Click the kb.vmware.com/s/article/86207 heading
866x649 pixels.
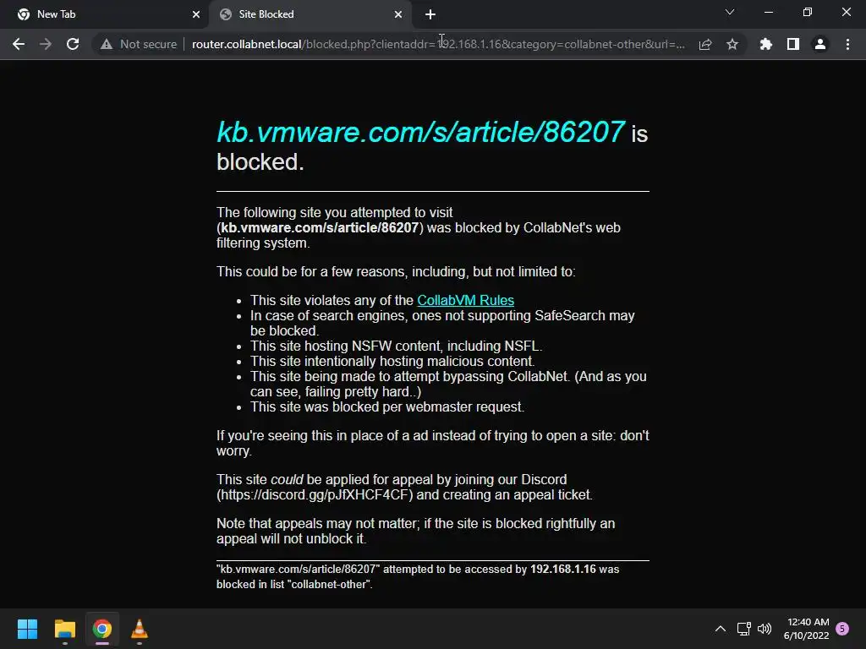(x=421, y=132)
